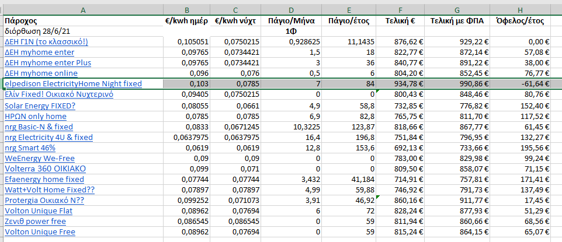Open nrg Electricity 4U & fixed link
The image size is (562, 242).
click(x=48, y=137)
